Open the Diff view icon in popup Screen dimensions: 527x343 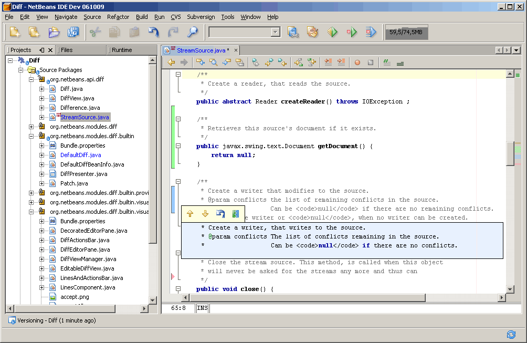pos(236,214)
